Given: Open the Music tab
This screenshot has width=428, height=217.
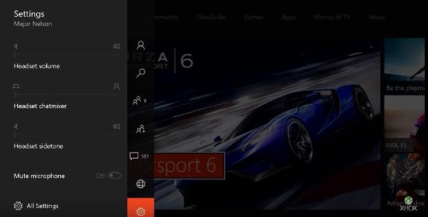Looking at the screenshot, I should pos(377,17).
